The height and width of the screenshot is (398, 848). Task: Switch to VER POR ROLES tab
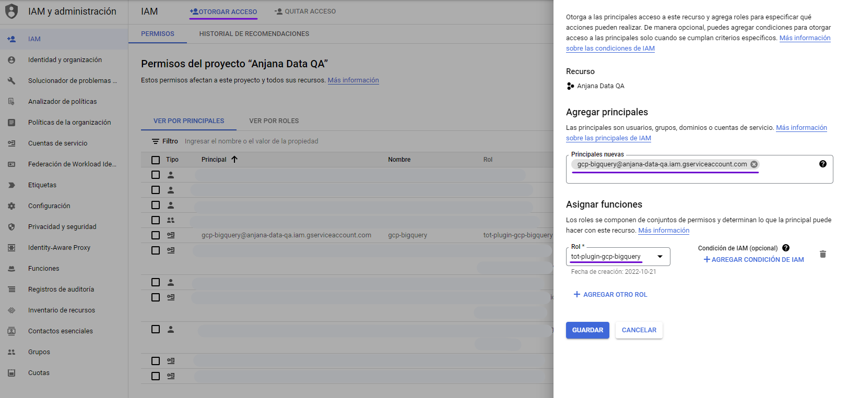click(274, 121)
